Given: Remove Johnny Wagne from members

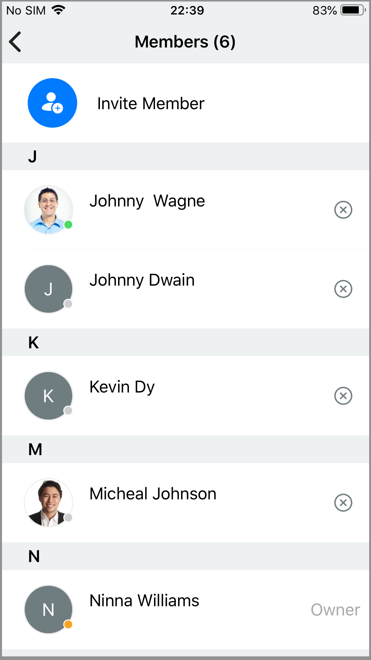Looking at the screenshot, I should (x=343, y=210).
